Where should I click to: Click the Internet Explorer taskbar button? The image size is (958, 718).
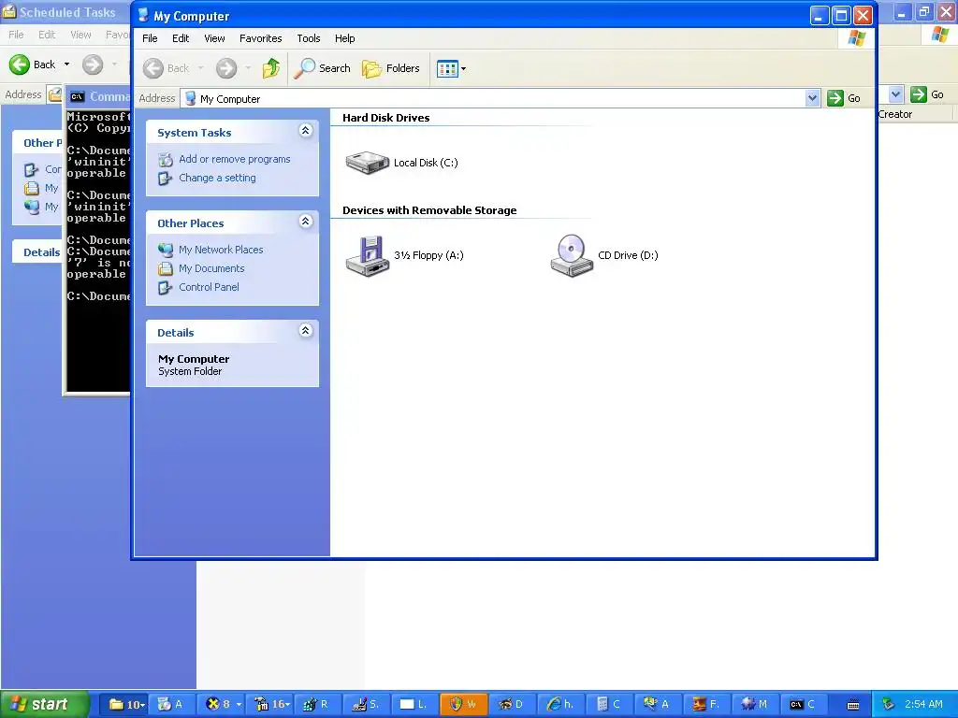(x=560, y=704)
